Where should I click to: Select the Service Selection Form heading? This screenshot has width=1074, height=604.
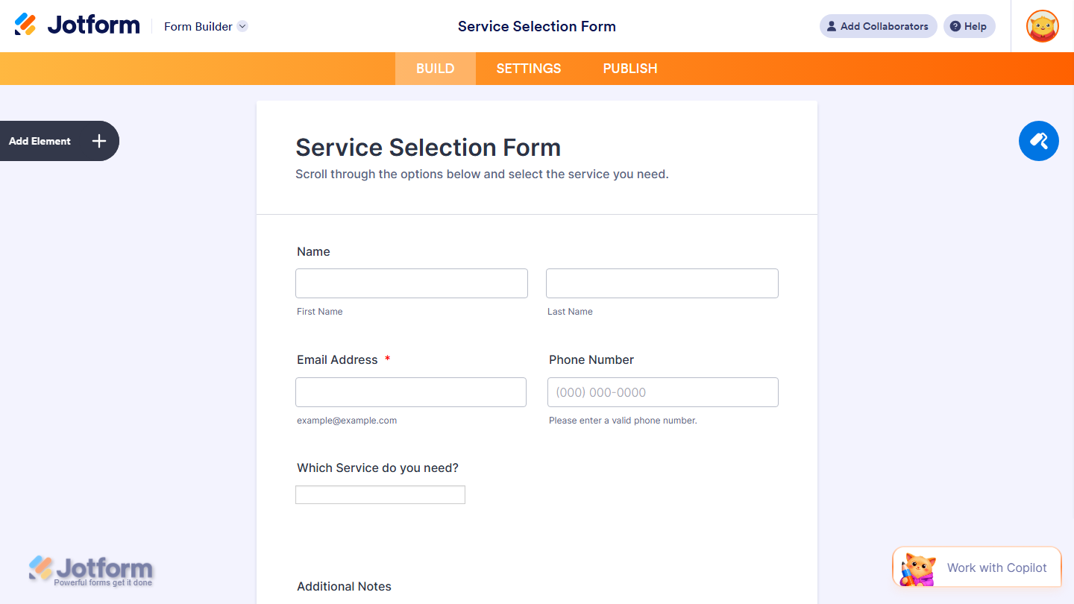(428, 147)
